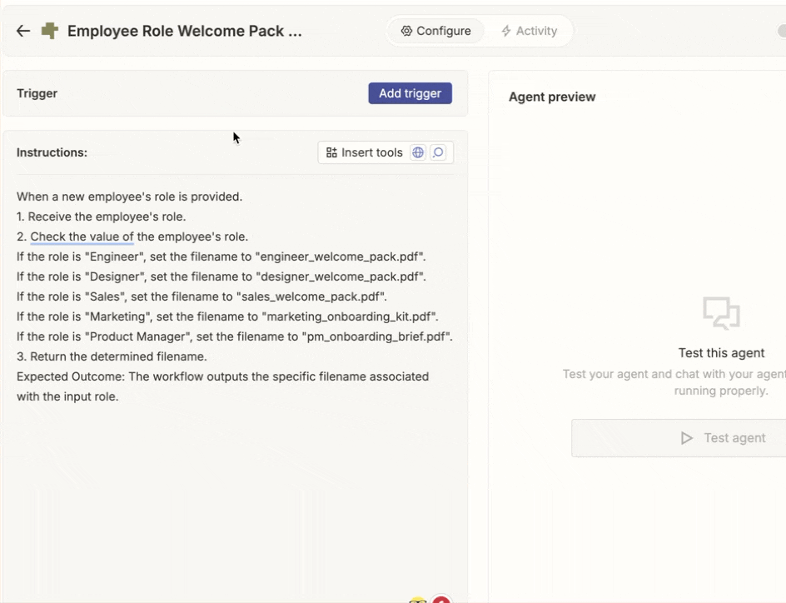Click the "Instructions:" heading
The width and height of the screenshot is (786, 603).
click(x=52, y=152)
